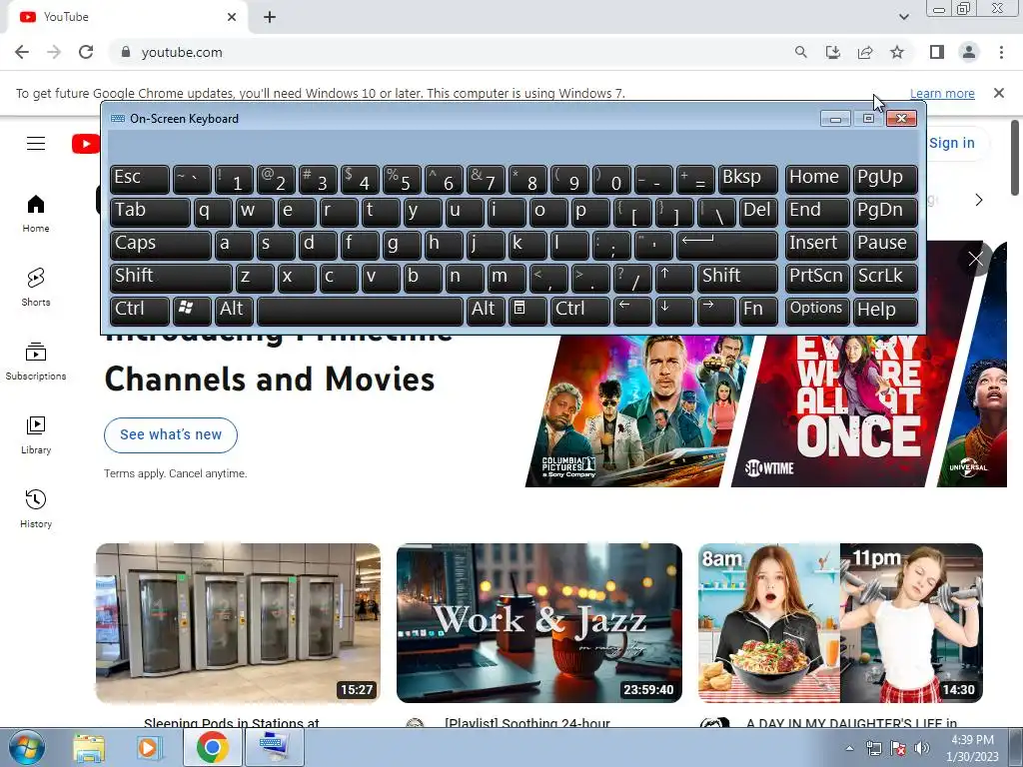Open the 8am 11pm daughter video thumbnail

[x=840, y=623]
